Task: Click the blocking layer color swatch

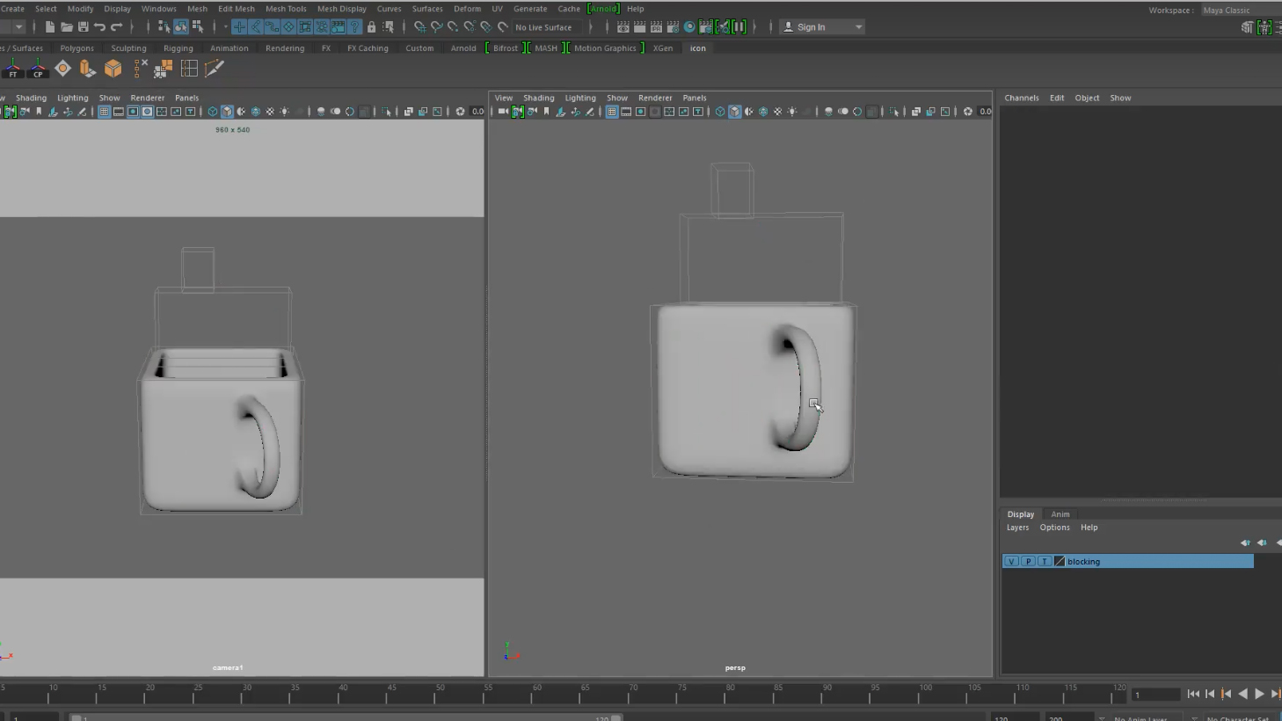Action: click(x=1060, y=561)
